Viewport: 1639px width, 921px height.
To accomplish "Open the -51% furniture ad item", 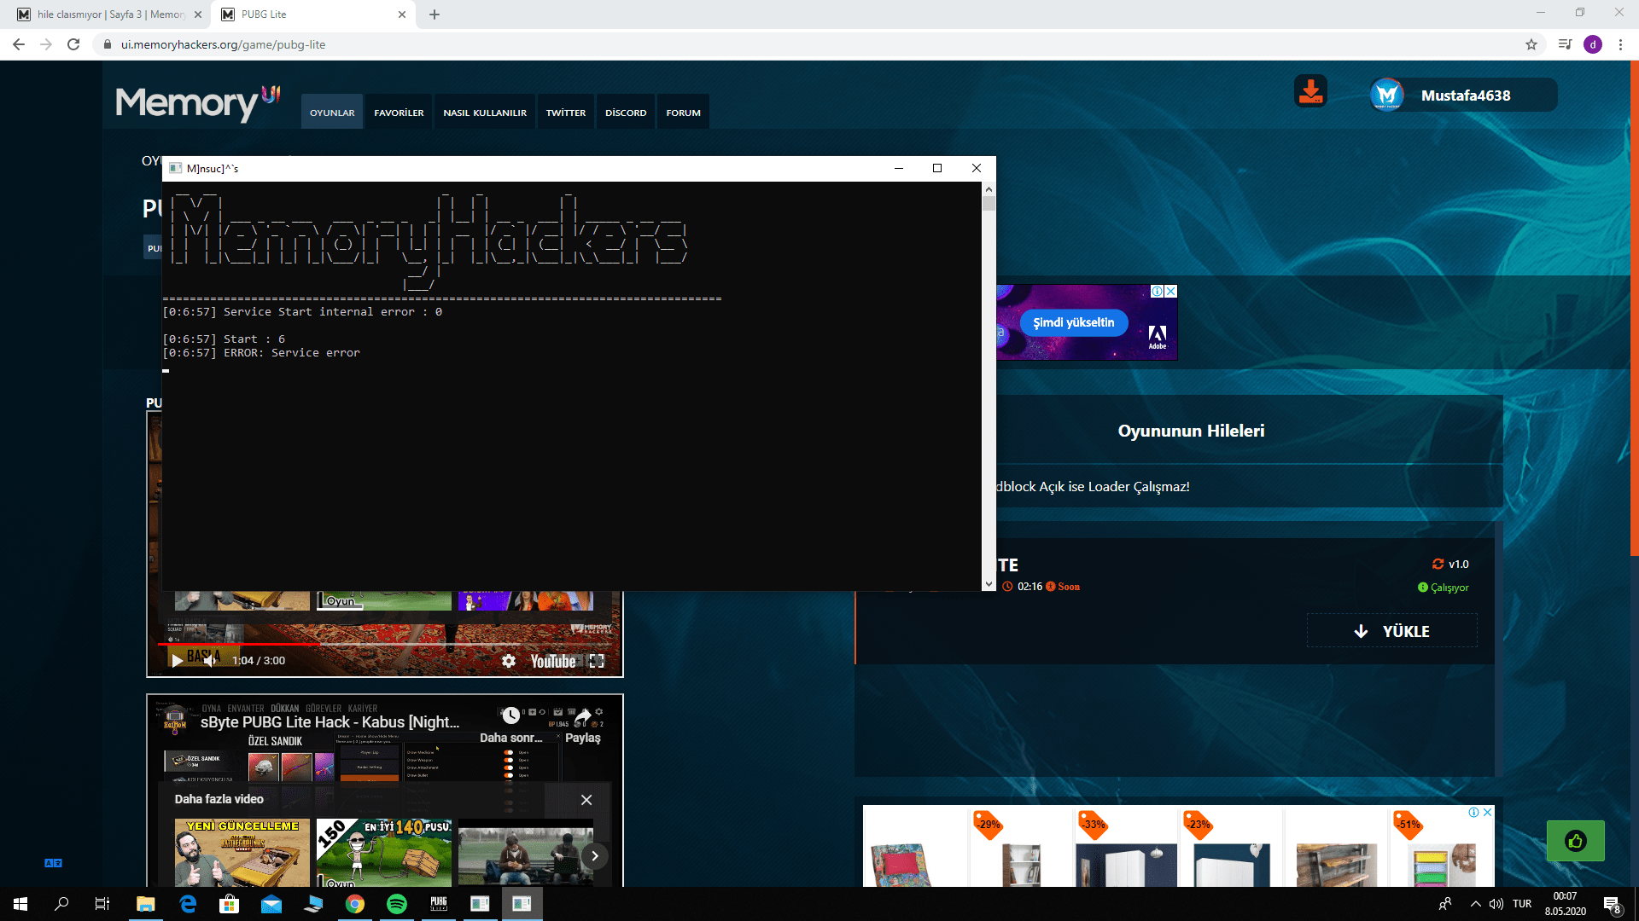I will [x=1441, y=847].
